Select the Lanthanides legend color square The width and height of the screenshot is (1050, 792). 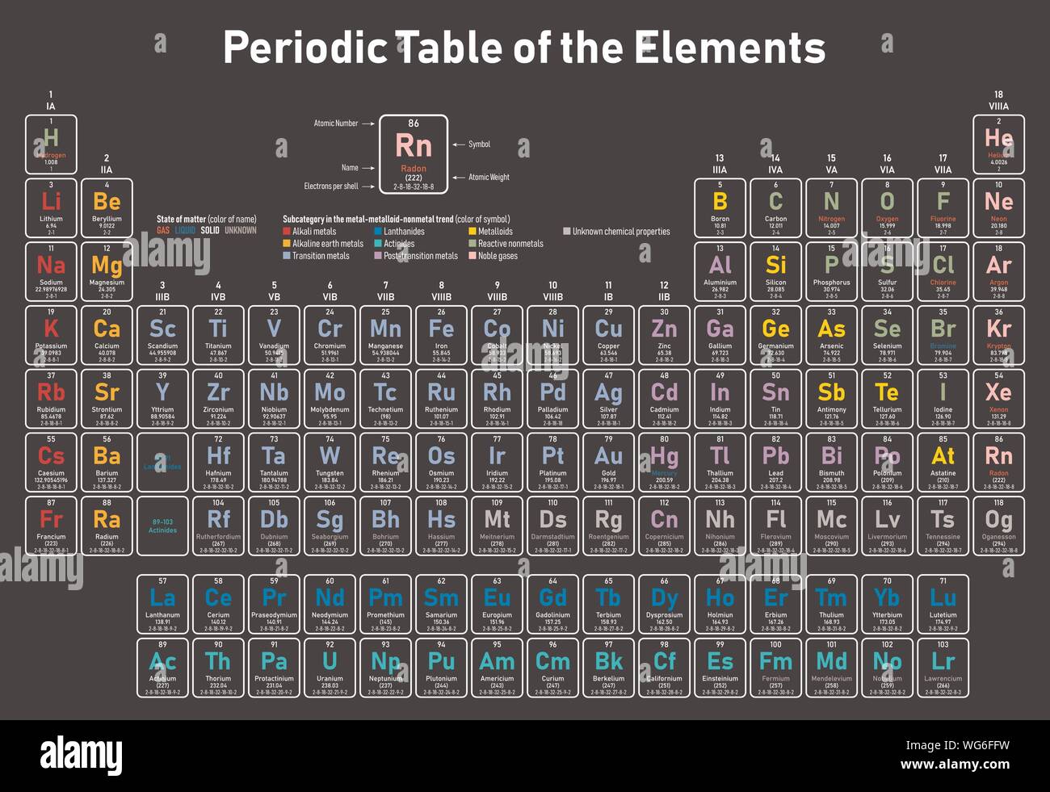pos(377,232)
